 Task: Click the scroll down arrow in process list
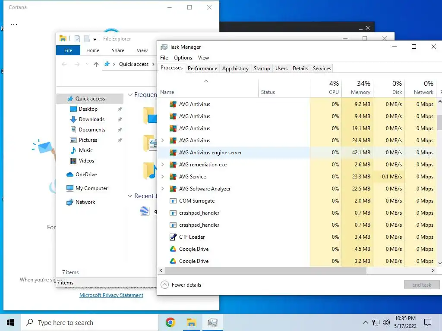pyautogui.click(x=440, y=263)
